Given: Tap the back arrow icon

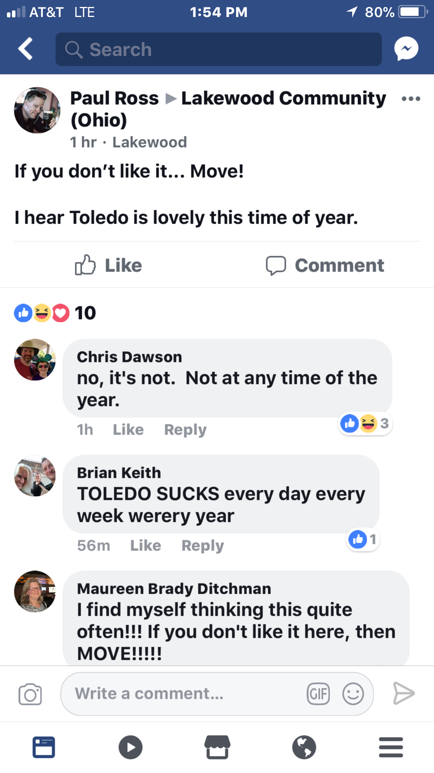Looking at the screenshot, I should tap(25, 49).
